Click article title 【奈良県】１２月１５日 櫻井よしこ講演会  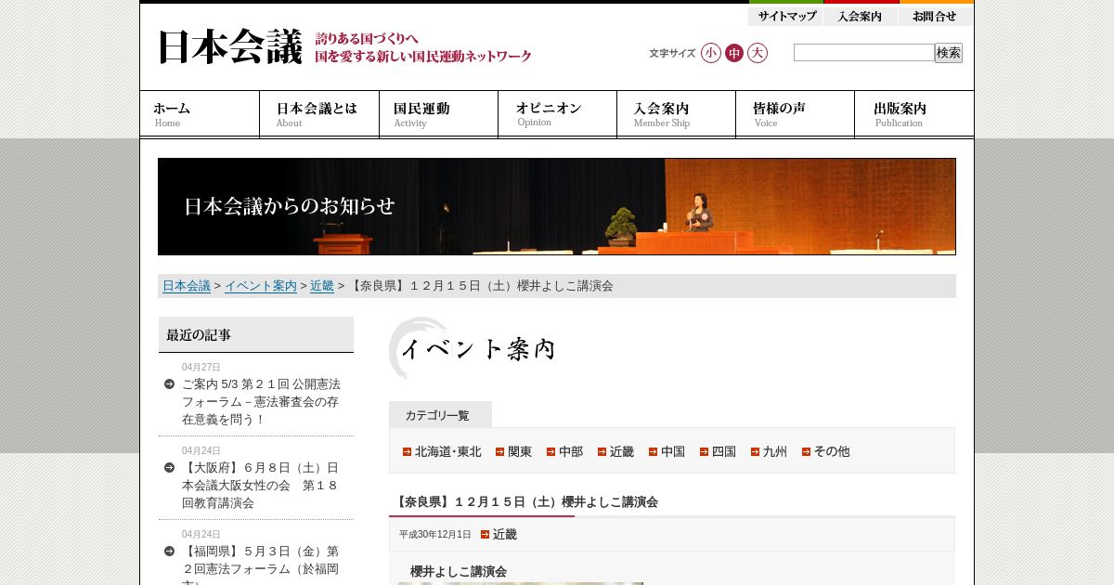coord(525,501)
